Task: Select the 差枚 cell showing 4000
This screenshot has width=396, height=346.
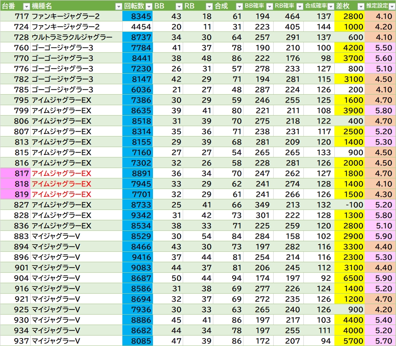Action: [x=349, y=331]
